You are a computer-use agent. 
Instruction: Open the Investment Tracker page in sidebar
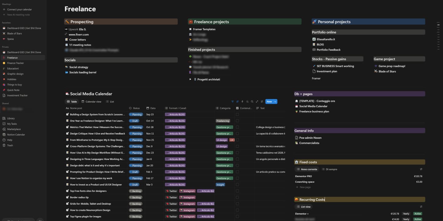18,95
